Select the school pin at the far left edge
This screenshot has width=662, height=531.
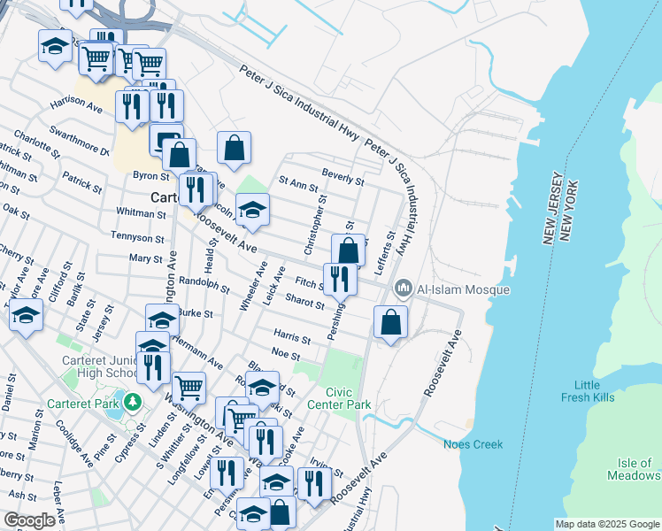pyautogui.click(x=26, y=316)
